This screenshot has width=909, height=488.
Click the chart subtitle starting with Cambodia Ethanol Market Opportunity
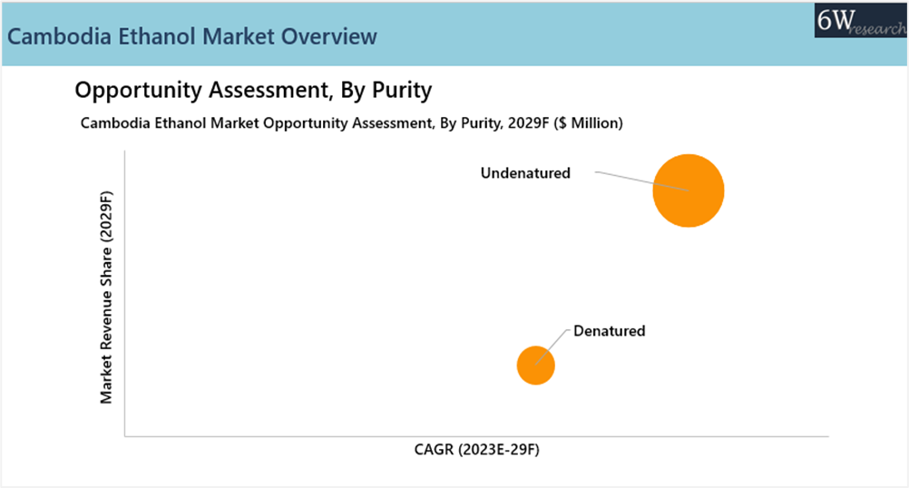pos(351,123)
